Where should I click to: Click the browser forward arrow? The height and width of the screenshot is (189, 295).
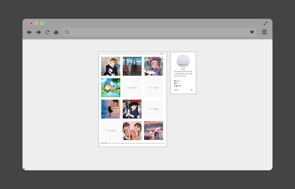coord(38,32)
